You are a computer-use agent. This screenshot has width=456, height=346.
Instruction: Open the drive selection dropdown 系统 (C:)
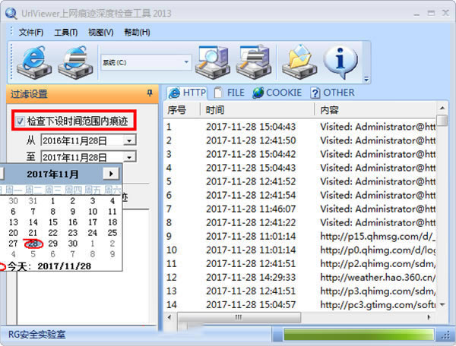[x=146, y=62]
